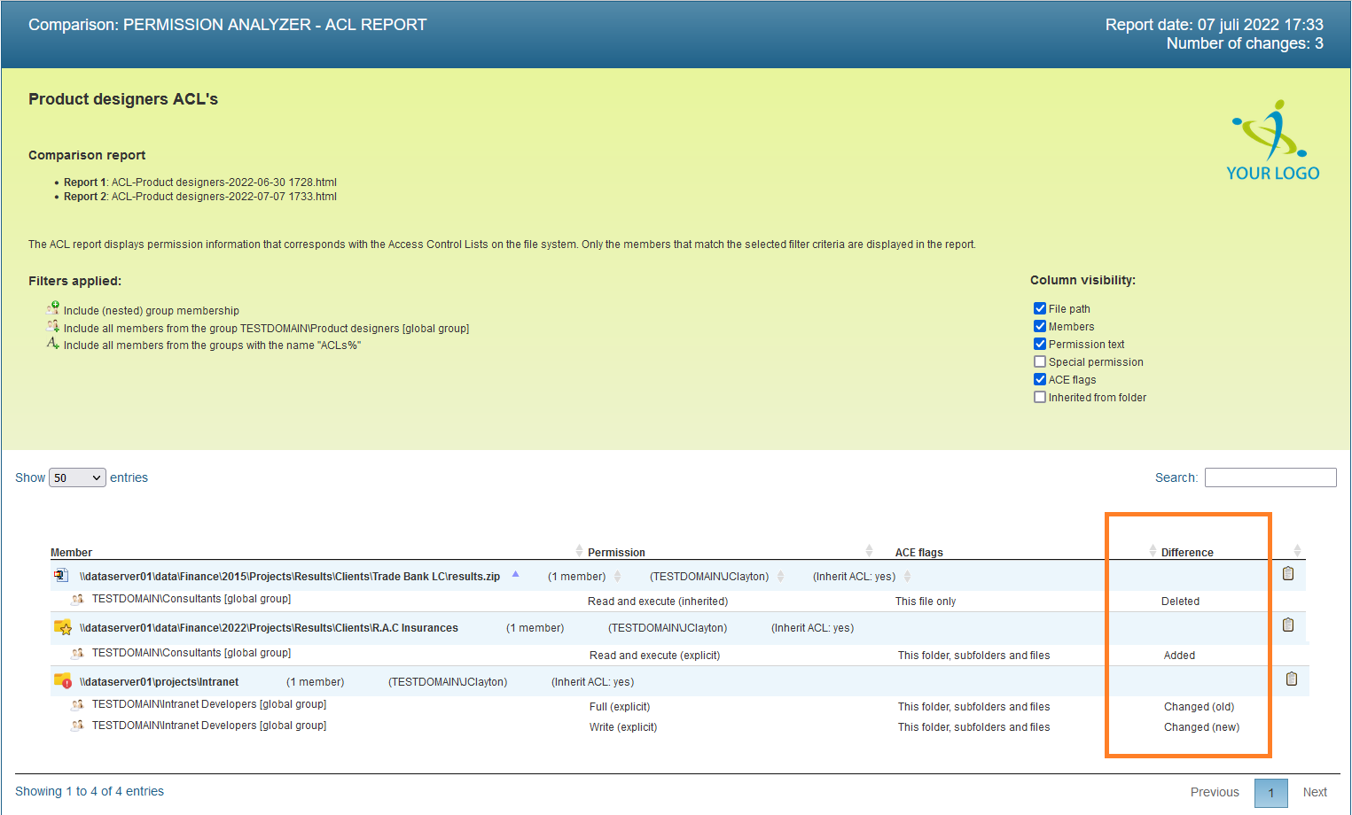The image size is (1352, 815).
Task: Click 'Number of changes: 3' in header
Action: tap(1245, 43)
